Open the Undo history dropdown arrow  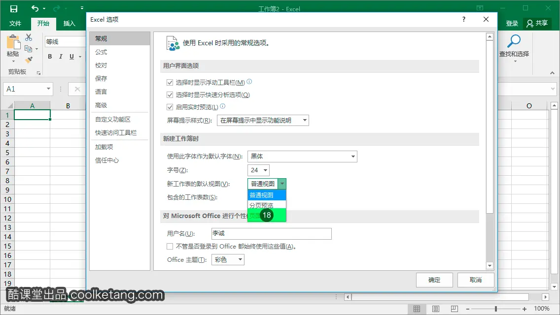pos(44,8)
